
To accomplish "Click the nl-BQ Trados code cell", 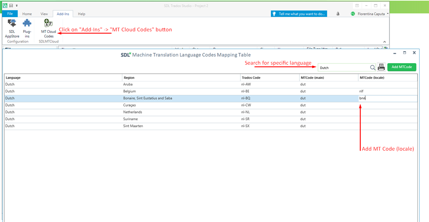I will [x=270, y=98].
